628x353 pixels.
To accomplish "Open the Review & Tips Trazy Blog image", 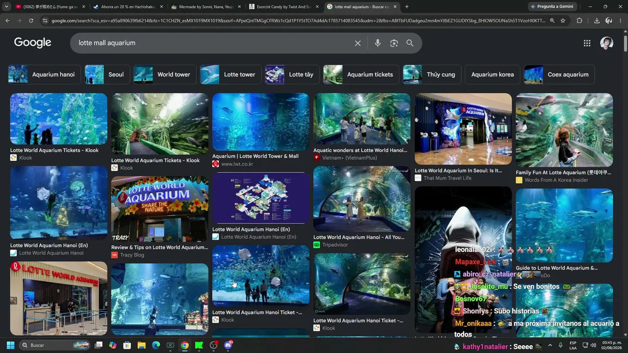I will (x=159, y=209).
